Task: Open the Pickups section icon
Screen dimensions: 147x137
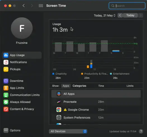Action: coord(6,69)
